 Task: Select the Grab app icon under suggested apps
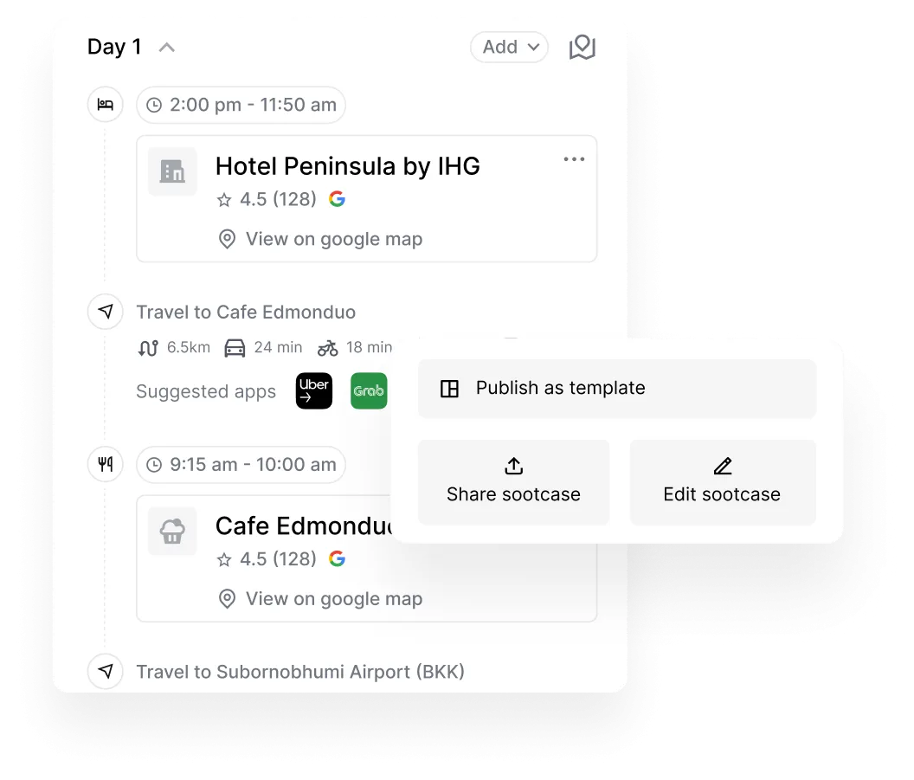coord(369,391)
